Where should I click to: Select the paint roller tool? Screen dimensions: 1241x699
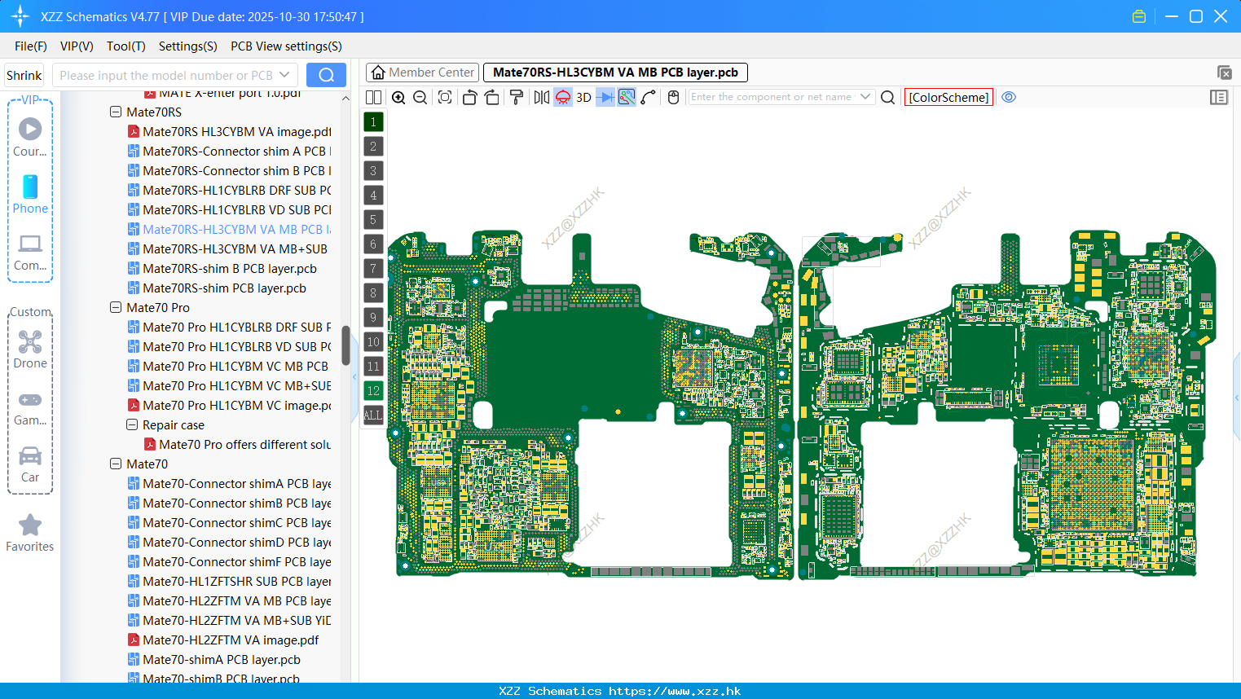[x=516, y=97]
